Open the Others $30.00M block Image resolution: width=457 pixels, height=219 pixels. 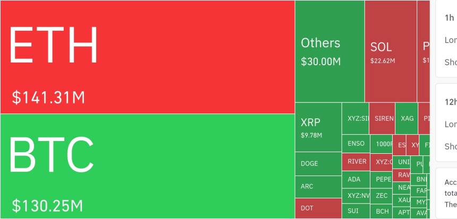point(329,51)
